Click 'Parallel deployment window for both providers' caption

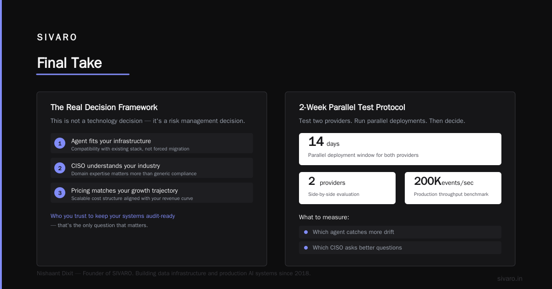363,155
